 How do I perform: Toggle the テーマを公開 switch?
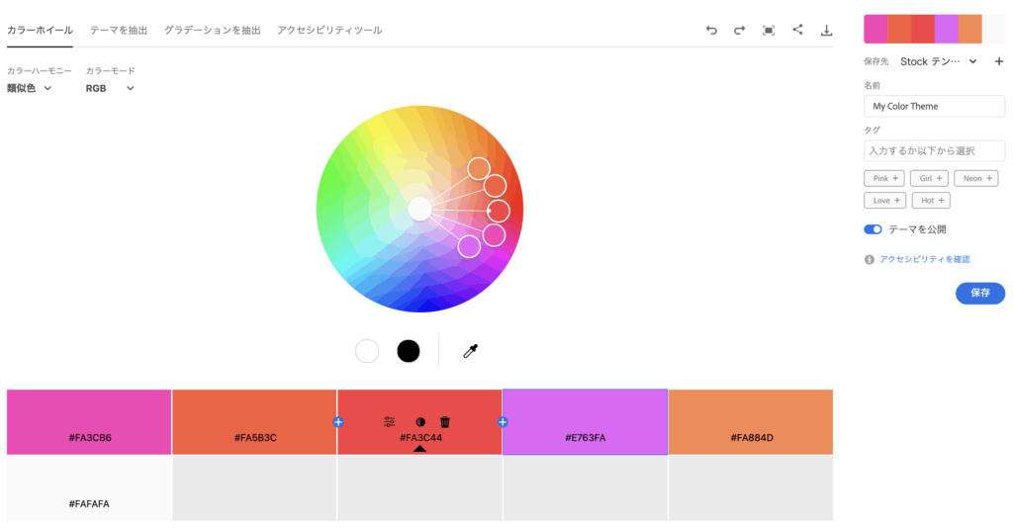pyautogui.click(x=873, y=229)
